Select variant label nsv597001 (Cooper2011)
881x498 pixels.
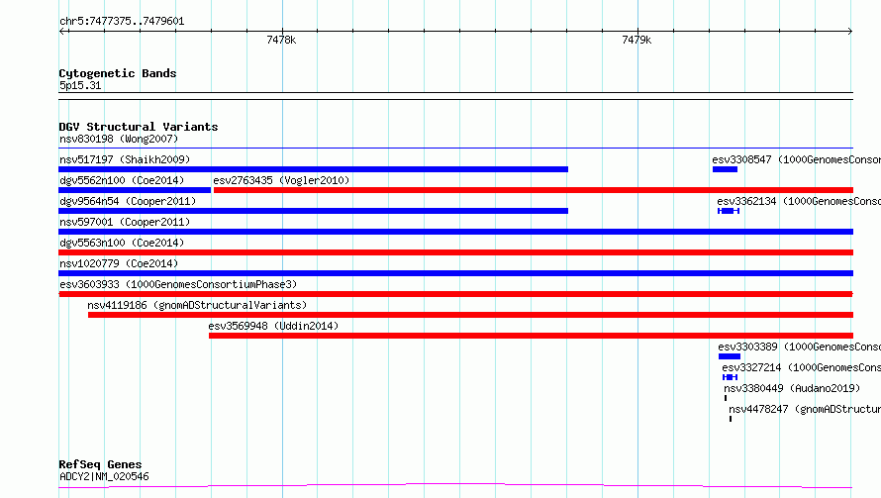tap(125, 222)
